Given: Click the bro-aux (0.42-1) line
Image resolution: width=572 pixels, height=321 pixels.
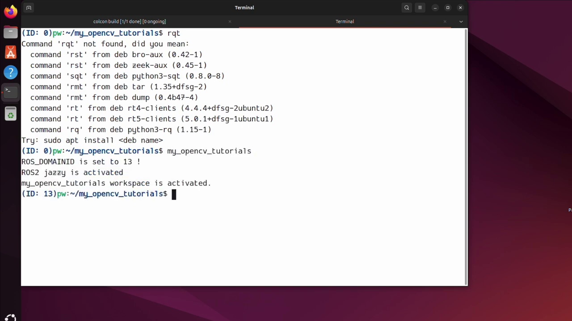Looking at the screenshot, I should point(116,54).
